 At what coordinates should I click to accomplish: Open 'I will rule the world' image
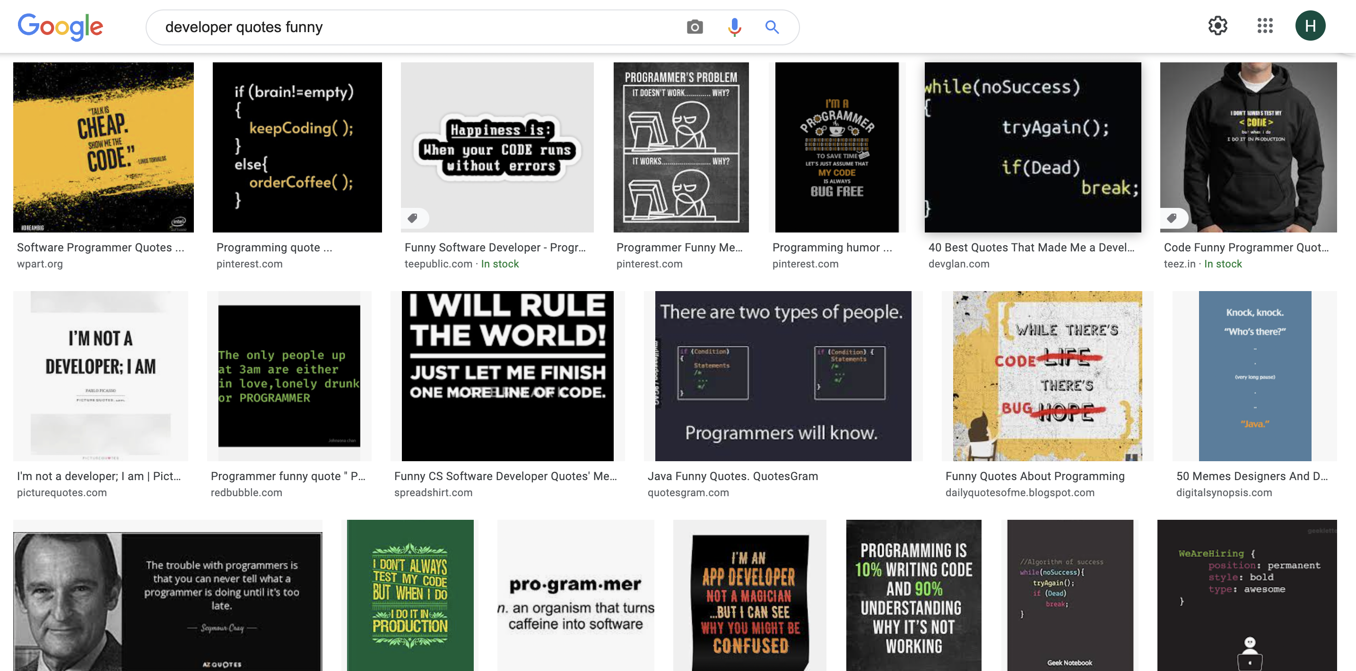pyautogui.click(x=507, y=376)
